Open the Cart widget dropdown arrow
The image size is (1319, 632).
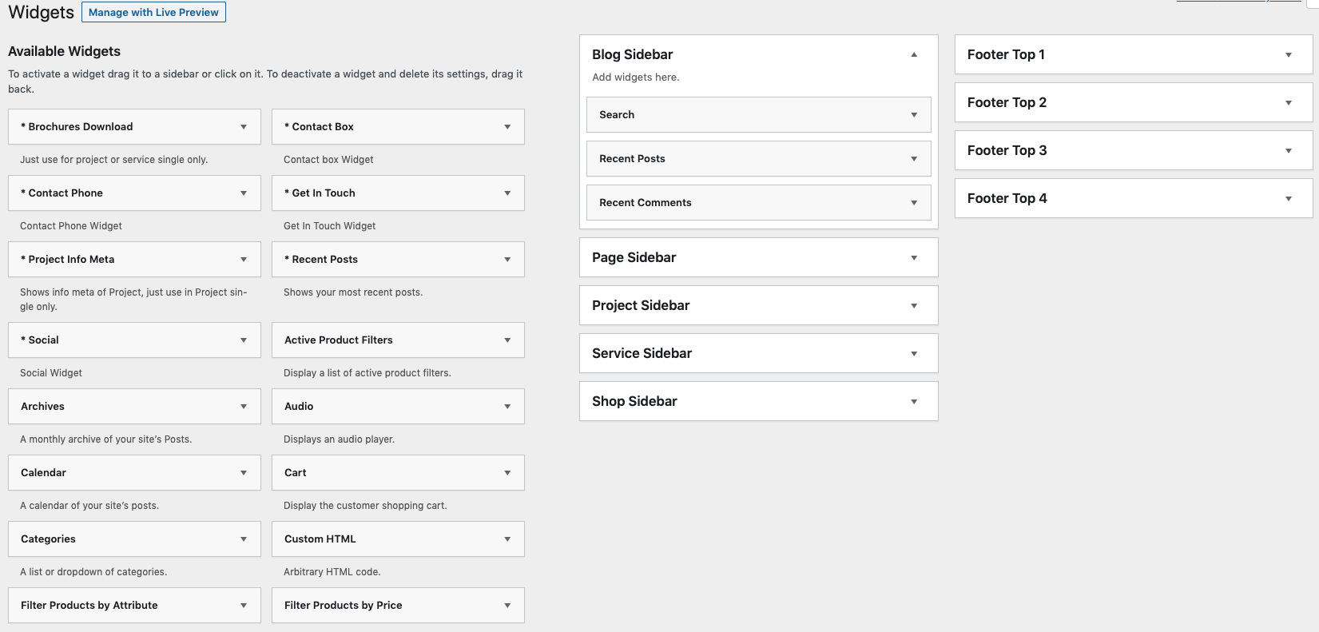point(507,472)
